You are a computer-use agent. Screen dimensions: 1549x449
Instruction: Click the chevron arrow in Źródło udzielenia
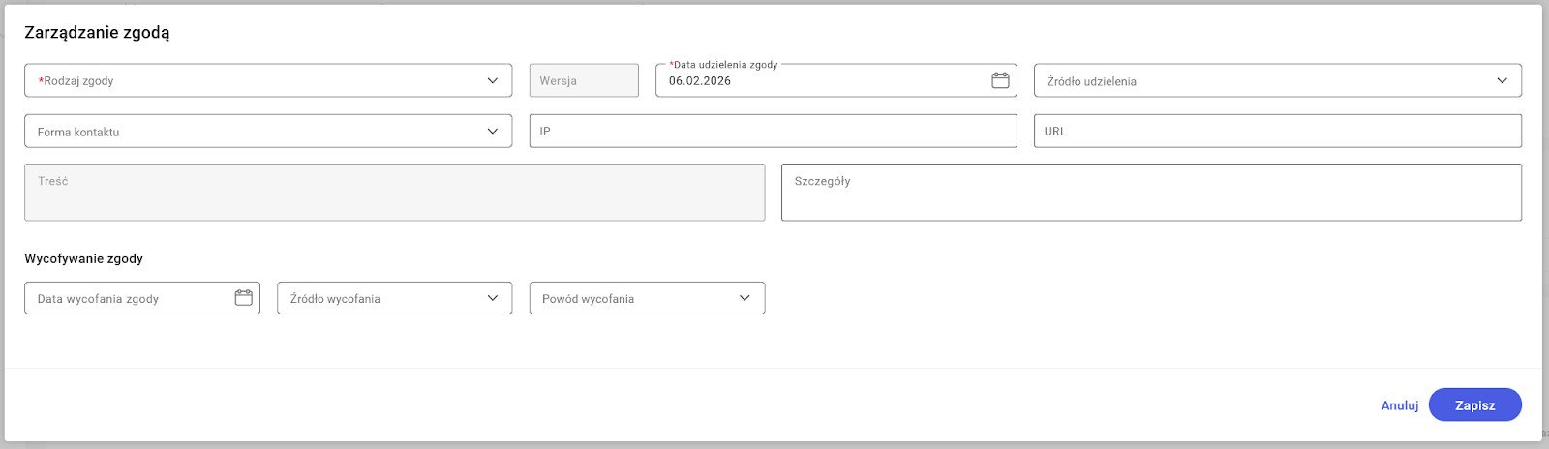(1502, 81)
